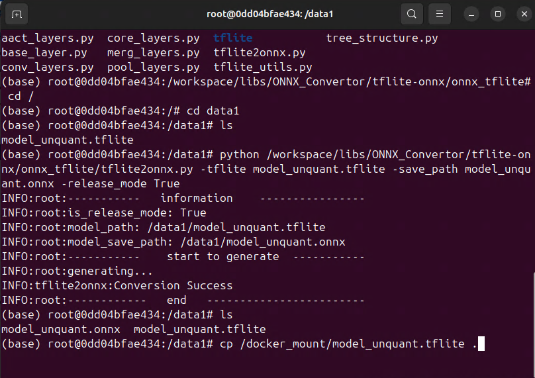Image resolution: width=535 pixels, height=378 pixels.
Task: Close the terminal window
Action: click(522, 14)
